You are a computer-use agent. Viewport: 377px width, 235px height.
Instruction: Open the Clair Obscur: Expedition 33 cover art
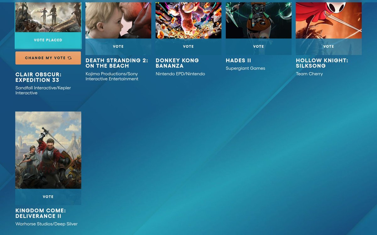pyautogui.click(x=48, y=17)
